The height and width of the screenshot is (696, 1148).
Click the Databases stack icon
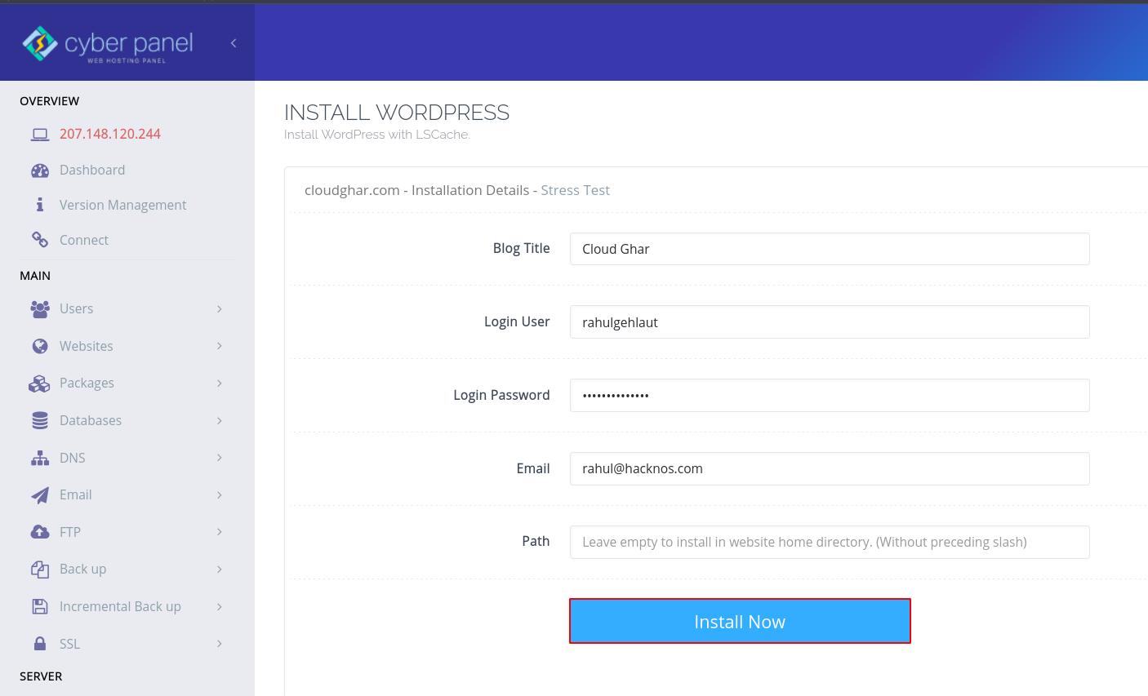coord(40,420)
